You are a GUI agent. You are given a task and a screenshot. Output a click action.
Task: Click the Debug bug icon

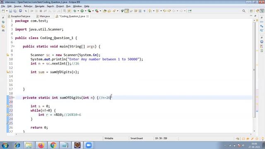pyautogui.click(x=75, y=11)
